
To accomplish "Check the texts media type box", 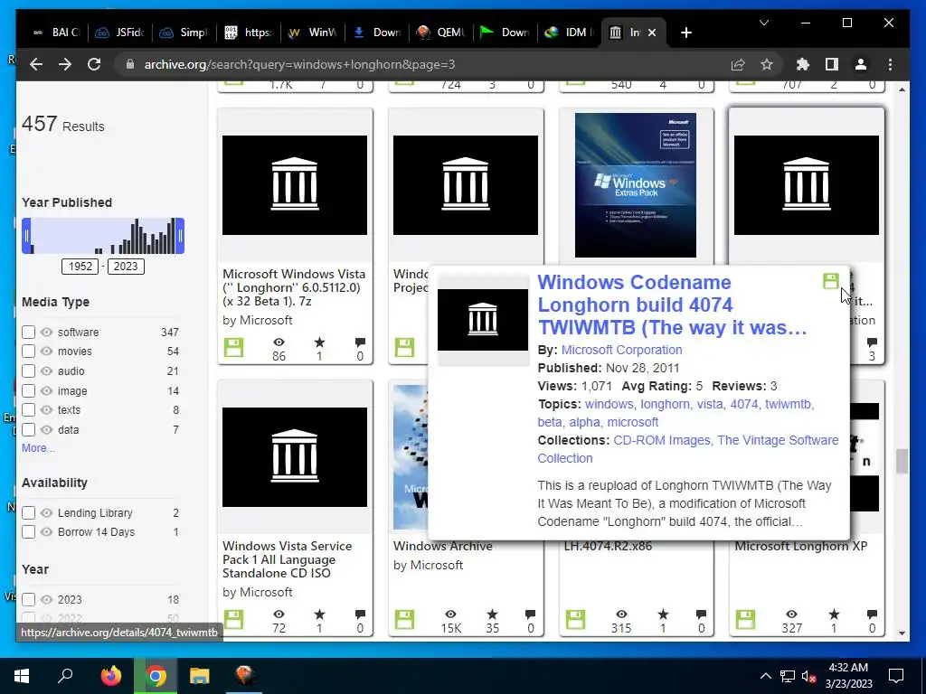I will [28, 409].
